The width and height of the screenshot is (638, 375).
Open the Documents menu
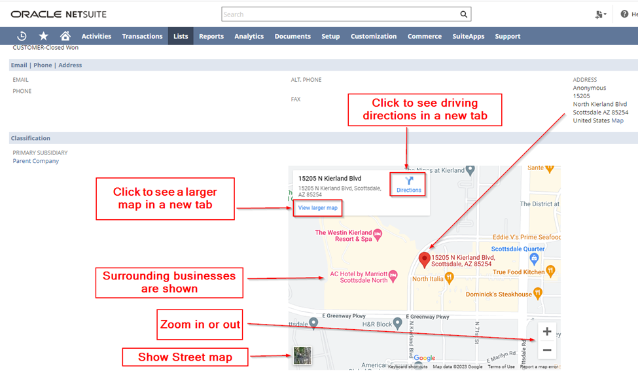292,36
